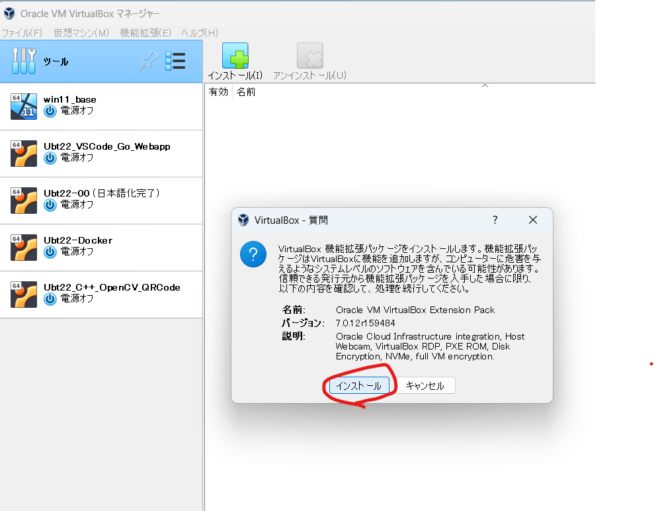Click the Ubt22_C++_OpenCV_QRCode VM icon
The height and width of the screenshot is (511, 654).
click(x=24, y=295)
